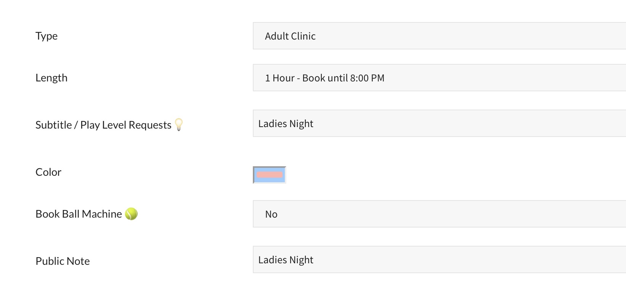Click the lightbulb hint icon beside Subtitle
Screen dimensions: 626x296
tap(179, 124)
